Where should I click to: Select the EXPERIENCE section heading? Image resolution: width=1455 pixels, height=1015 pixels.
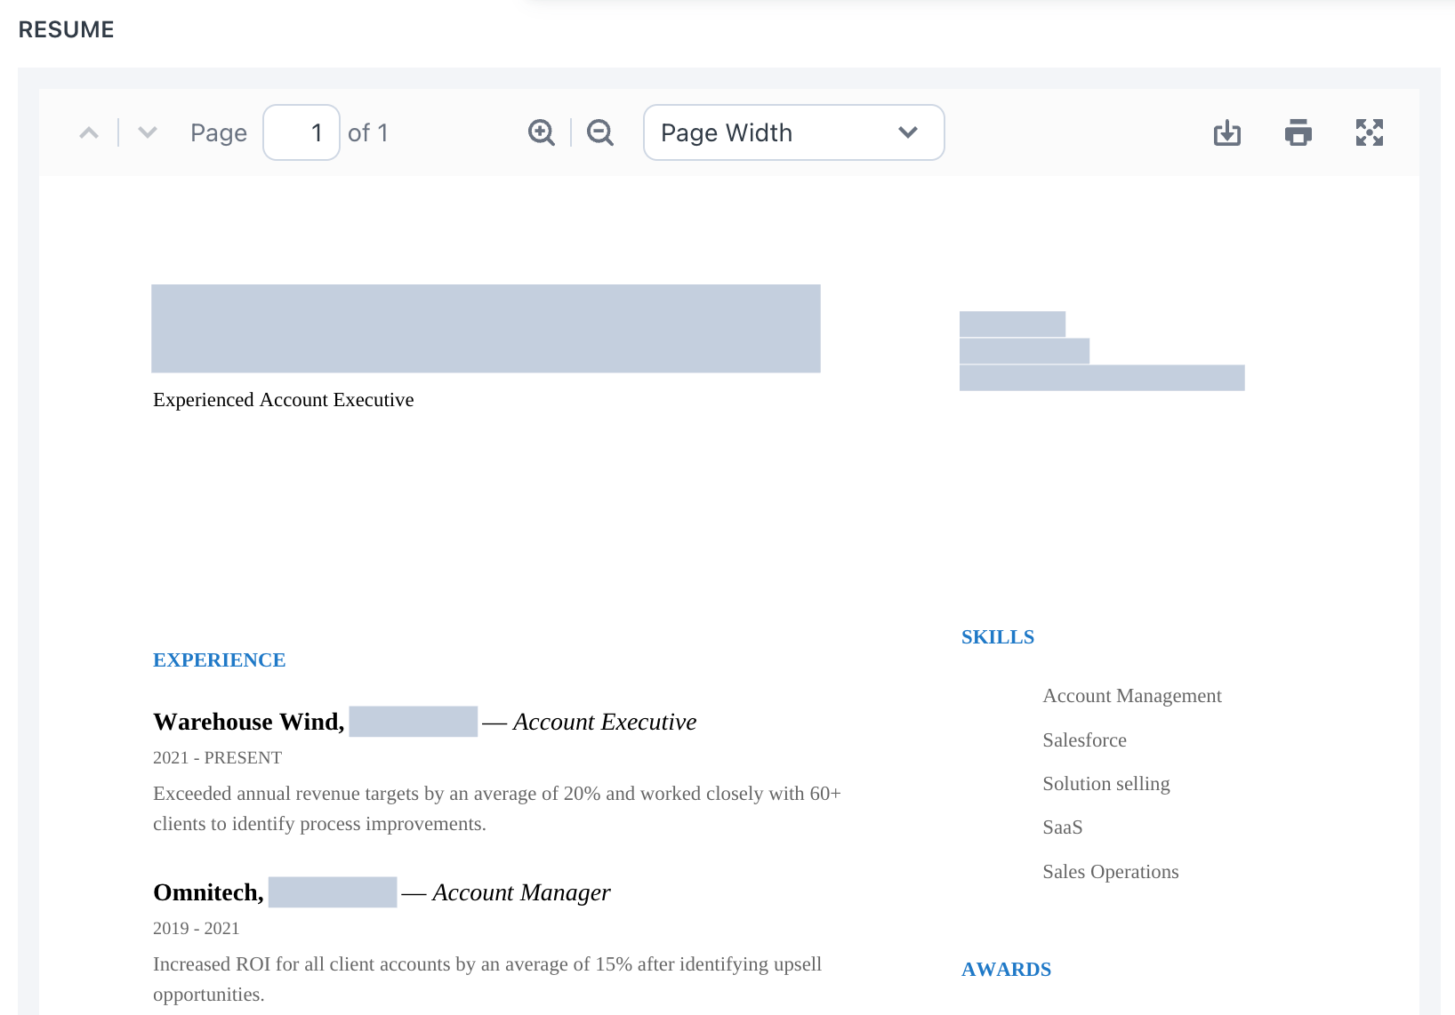coord(219,659)
